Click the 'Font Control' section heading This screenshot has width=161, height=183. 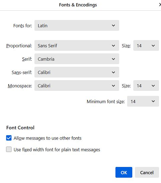[x=20, y=128]
